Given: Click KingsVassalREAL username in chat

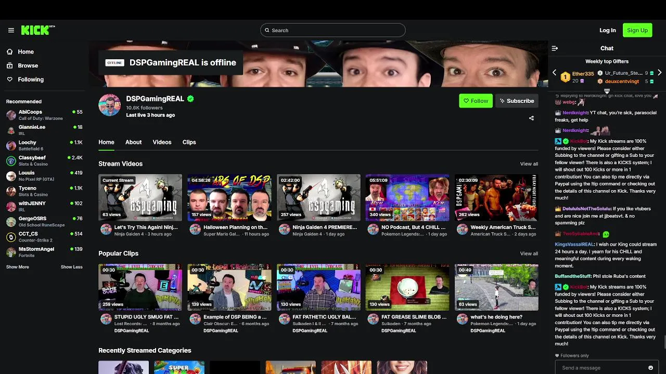Looking at the screenshot, I should 574,245.
